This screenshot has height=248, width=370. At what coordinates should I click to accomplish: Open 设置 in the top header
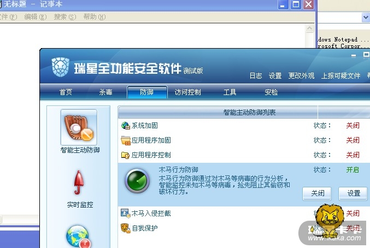coord(275,76)
